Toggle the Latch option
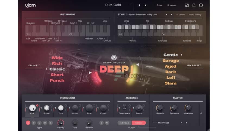 [180, 15]
